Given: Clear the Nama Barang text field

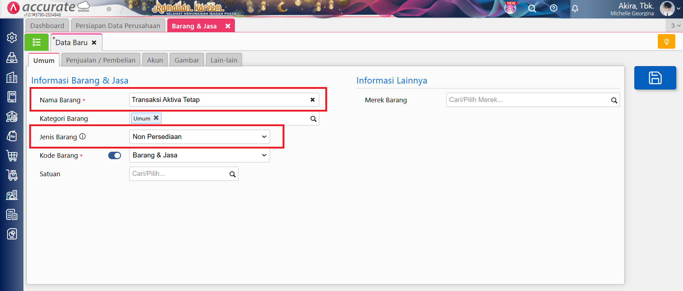Looking at the screenshot, I should pyautogui.click(x=312, y=100).
